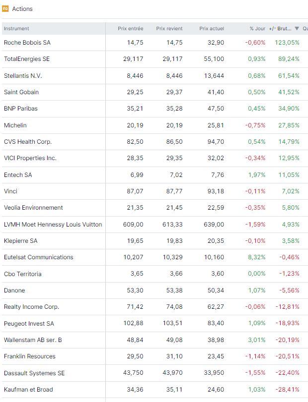
Task: Open CVS Health Corp. instrument
Action: coord(28,142)
